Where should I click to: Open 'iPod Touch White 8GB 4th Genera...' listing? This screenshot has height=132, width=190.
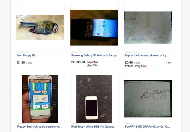coord(94,127)
